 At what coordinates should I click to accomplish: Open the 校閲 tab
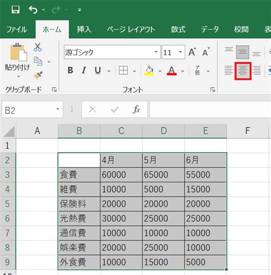[241, 30]
